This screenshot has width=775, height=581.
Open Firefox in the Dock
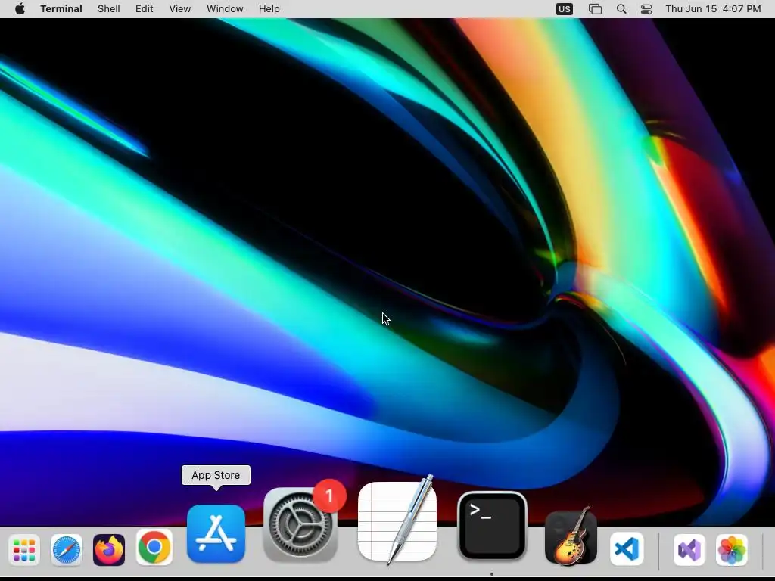[x=109, y=550]
